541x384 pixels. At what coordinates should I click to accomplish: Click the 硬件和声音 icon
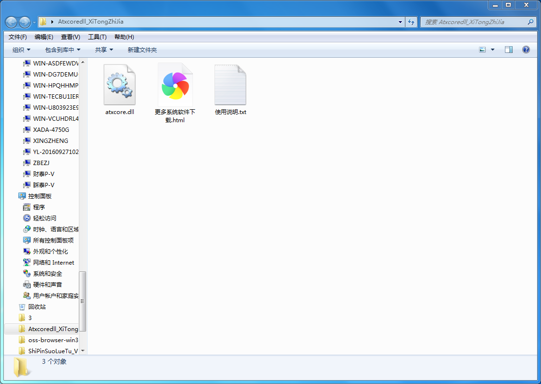pos(26,284)
